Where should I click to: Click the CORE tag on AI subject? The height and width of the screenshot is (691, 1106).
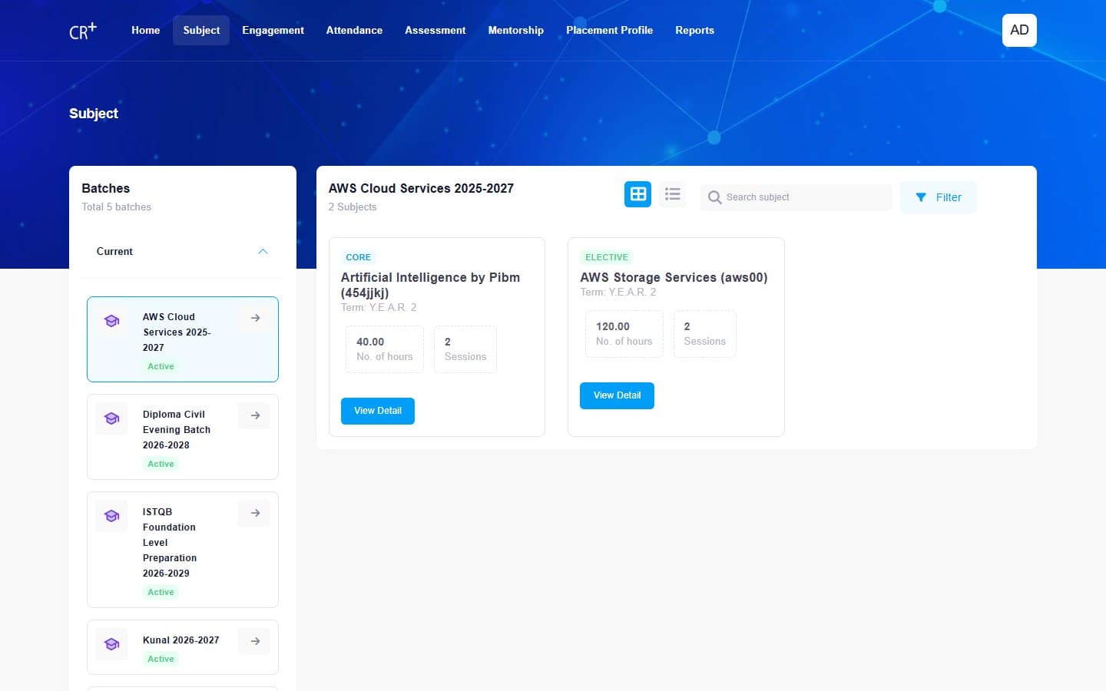click(x=358, y=257)
